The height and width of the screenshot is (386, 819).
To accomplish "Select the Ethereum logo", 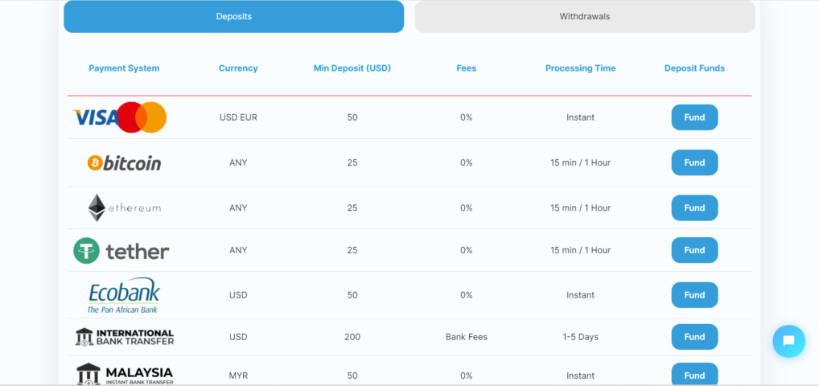I will 124,208.
